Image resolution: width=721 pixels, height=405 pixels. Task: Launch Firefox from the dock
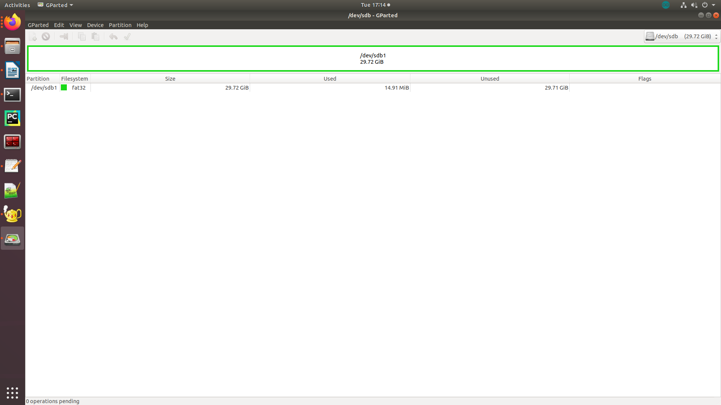(12, 22)
